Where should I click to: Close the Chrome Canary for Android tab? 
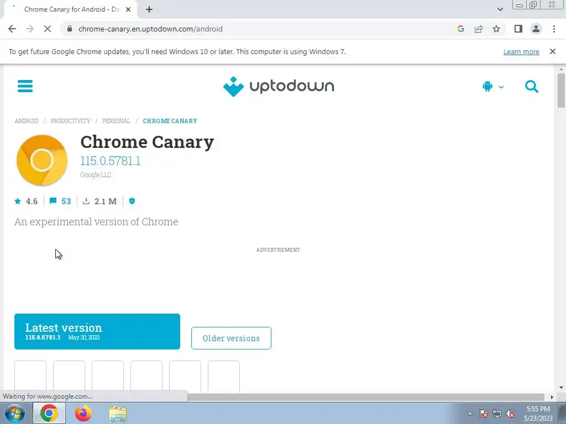[128, 9]
